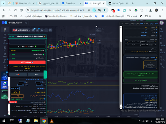Click the clock showing 11:22 AM
Screen dimensions: 166x124
[160, 119]
